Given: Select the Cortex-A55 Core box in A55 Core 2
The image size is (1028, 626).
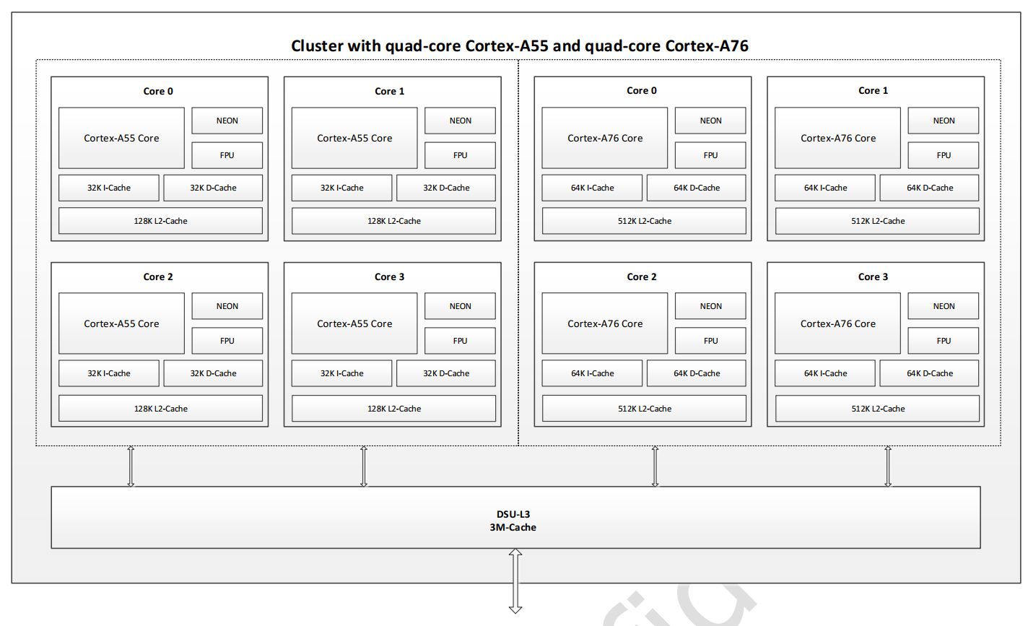Looking at the screenshot, I should (121, 323).
